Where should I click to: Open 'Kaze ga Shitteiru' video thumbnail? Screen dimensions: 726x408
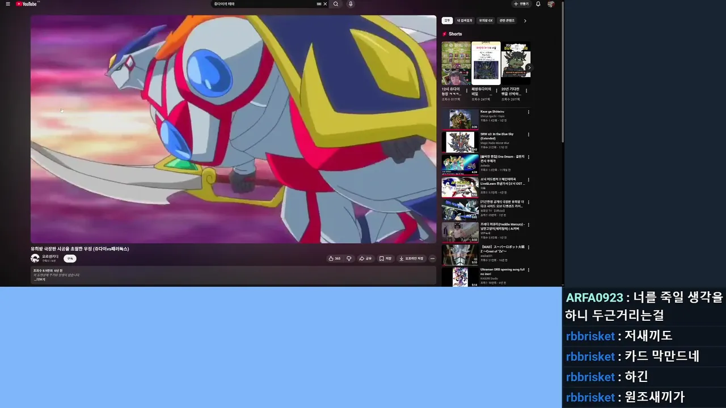point(460,120)
